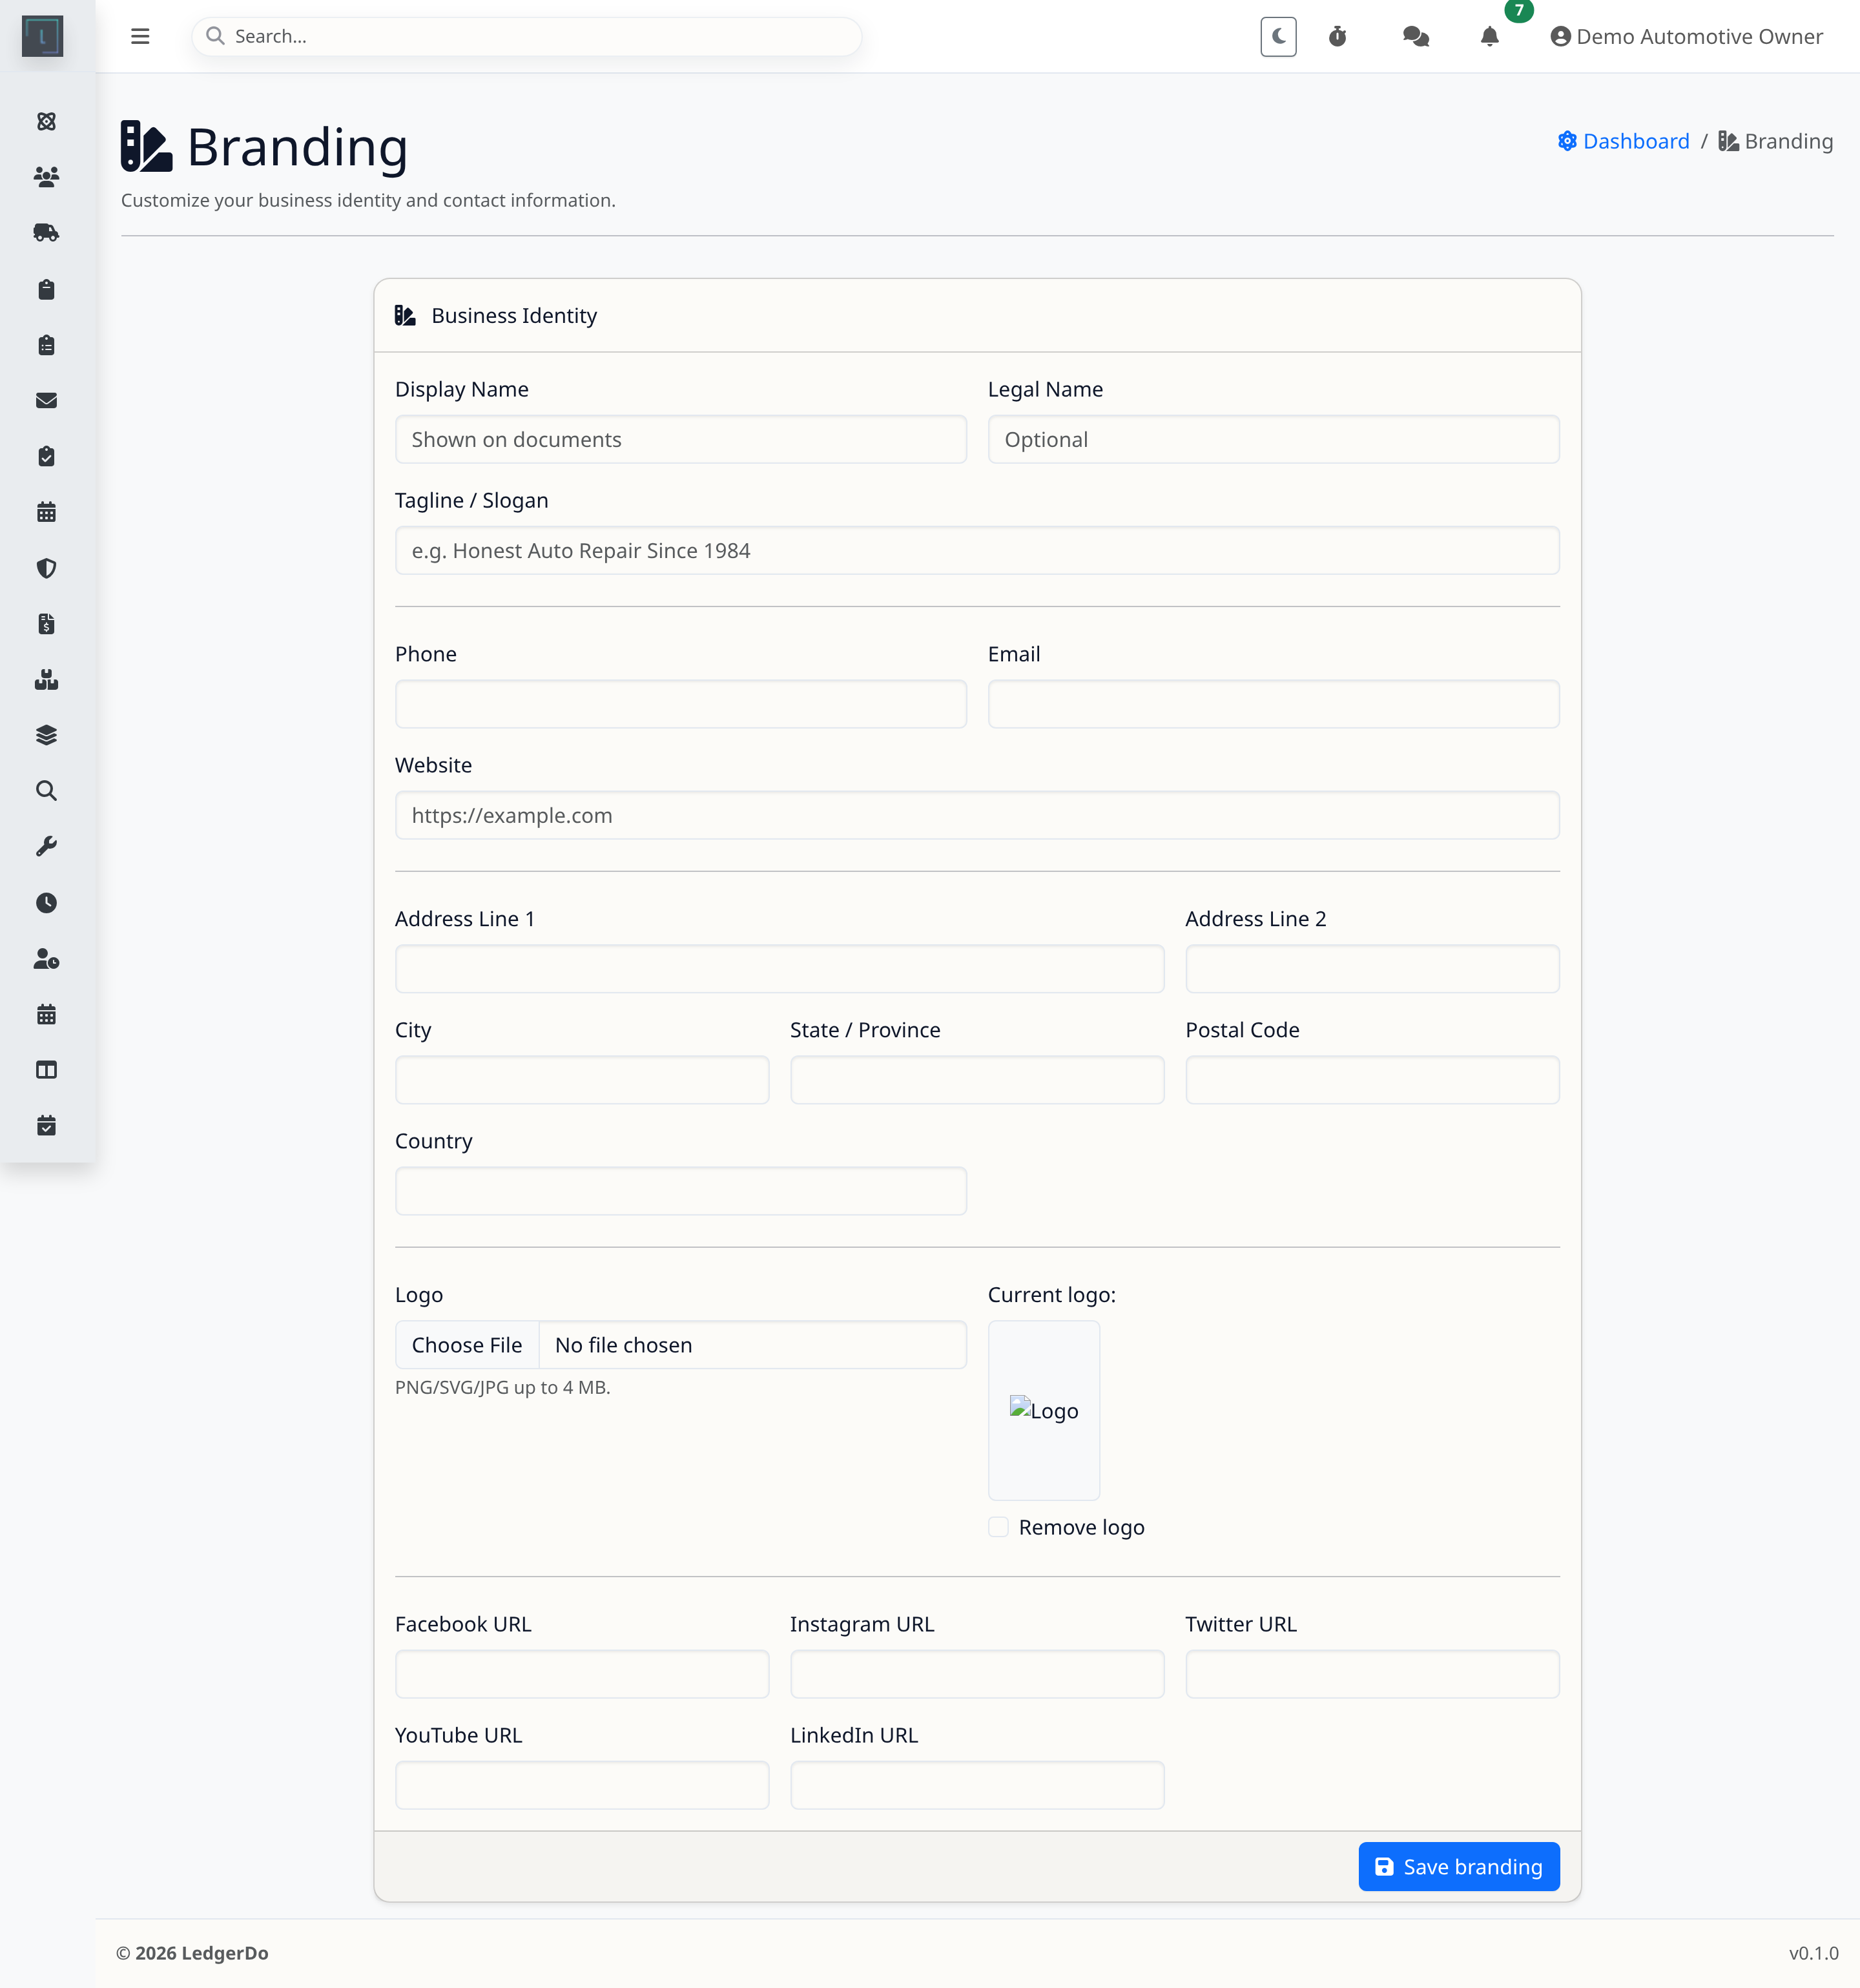The height and width of the screenshot is (1988, 1860).
Task: Open the shield icon in sidebar
Action: click(x=46, y=568)
